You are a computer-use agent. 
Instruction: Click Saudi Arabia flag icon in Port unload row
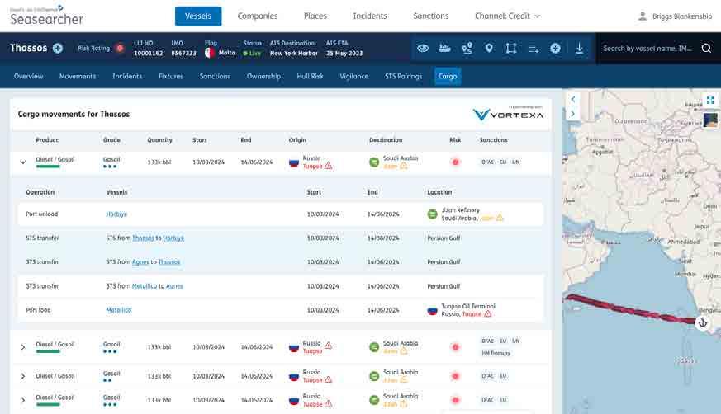(432, 214)
